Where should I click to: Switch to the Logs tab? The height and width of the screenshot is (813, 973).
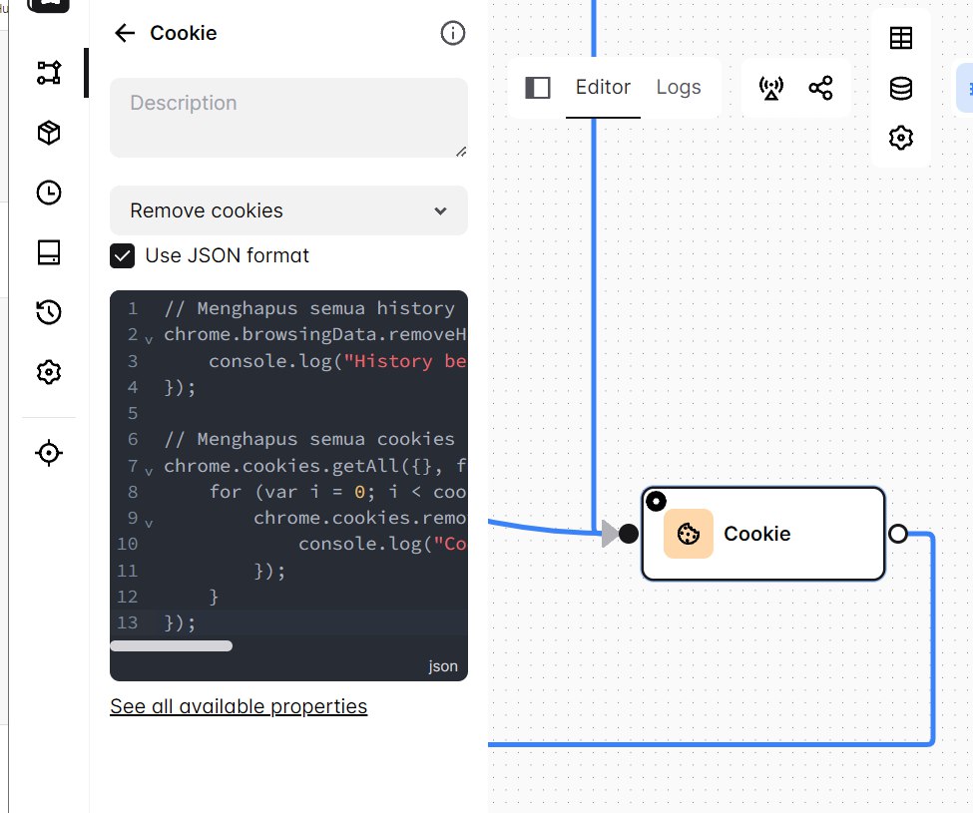click(679, 87)
